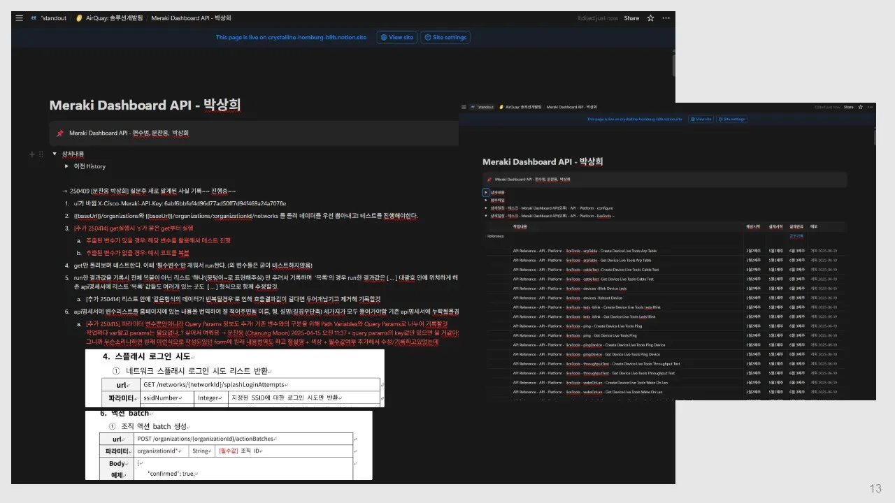The height and width of the screenshot is (503, 895).
Task: Click row 'Get Device Live Tools Ping Device'
Action: (x=586, y=354)
